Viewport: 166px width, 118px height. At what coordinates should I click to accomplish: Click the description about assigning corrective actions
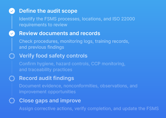click(x=89, y=109)
